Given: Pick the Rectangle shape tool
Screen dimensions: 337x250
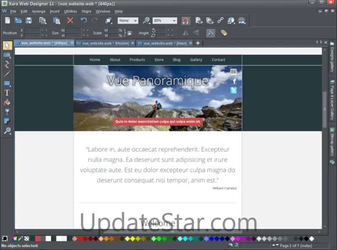Looking at the screenshot, I should point(7,83).
